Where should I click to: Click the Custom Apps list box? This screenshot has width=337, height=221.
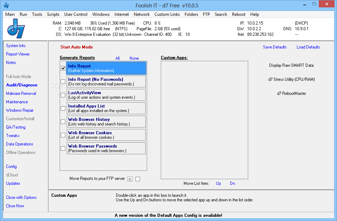(204, 120)
